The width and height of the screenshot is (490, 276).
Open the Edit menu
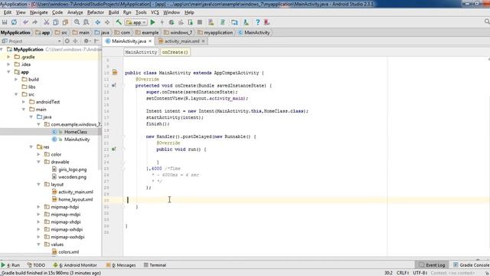(8, 12)
